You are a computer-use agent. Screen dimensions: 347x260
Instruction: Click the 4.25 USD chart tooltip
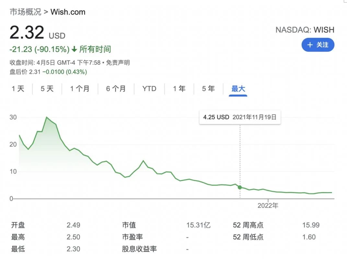click(x=240, y=117)
